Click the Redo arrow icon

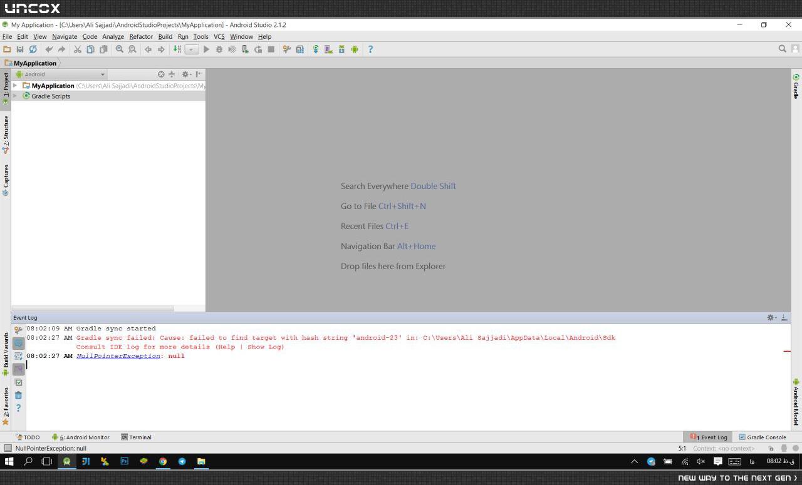tap(61, 49)
